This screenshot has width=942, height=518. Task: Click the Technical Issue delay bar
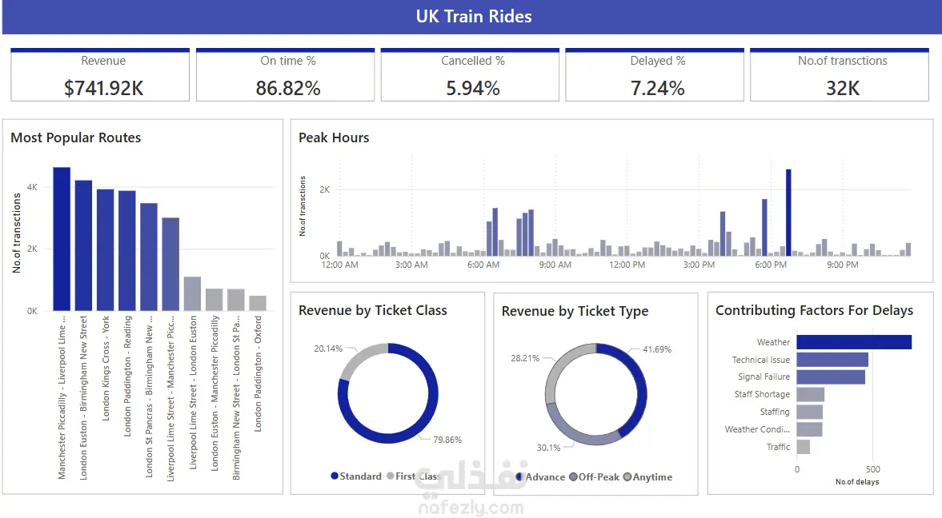(832, 360)
